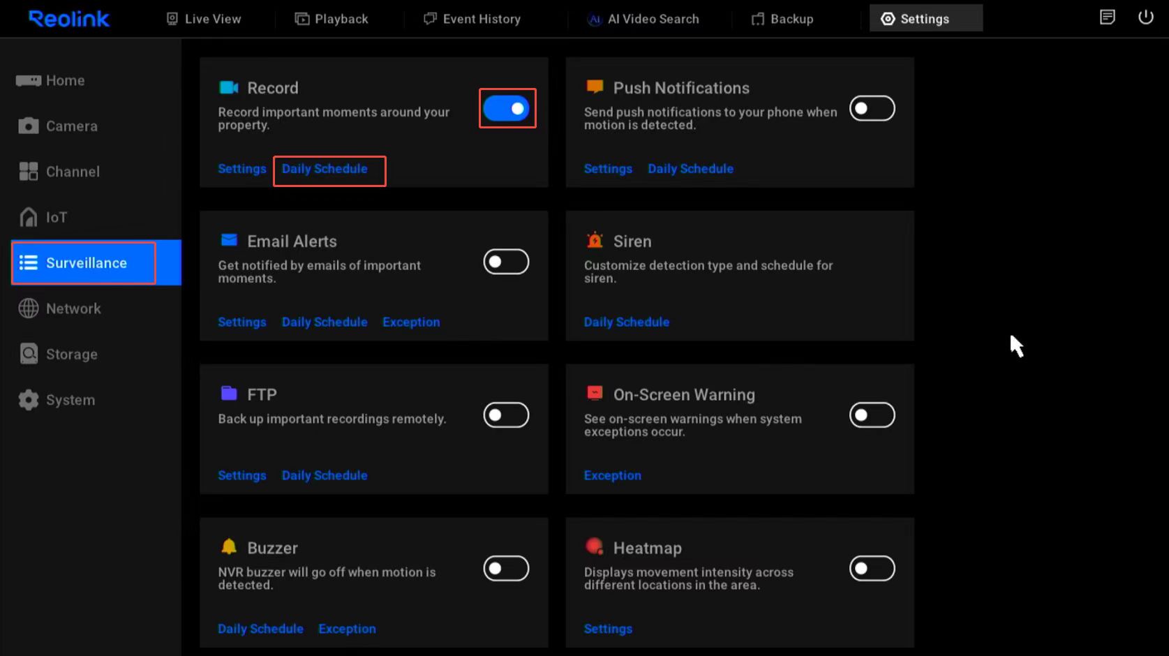
Task: Open Email Alerts Settings link
Action: point(242,322)
